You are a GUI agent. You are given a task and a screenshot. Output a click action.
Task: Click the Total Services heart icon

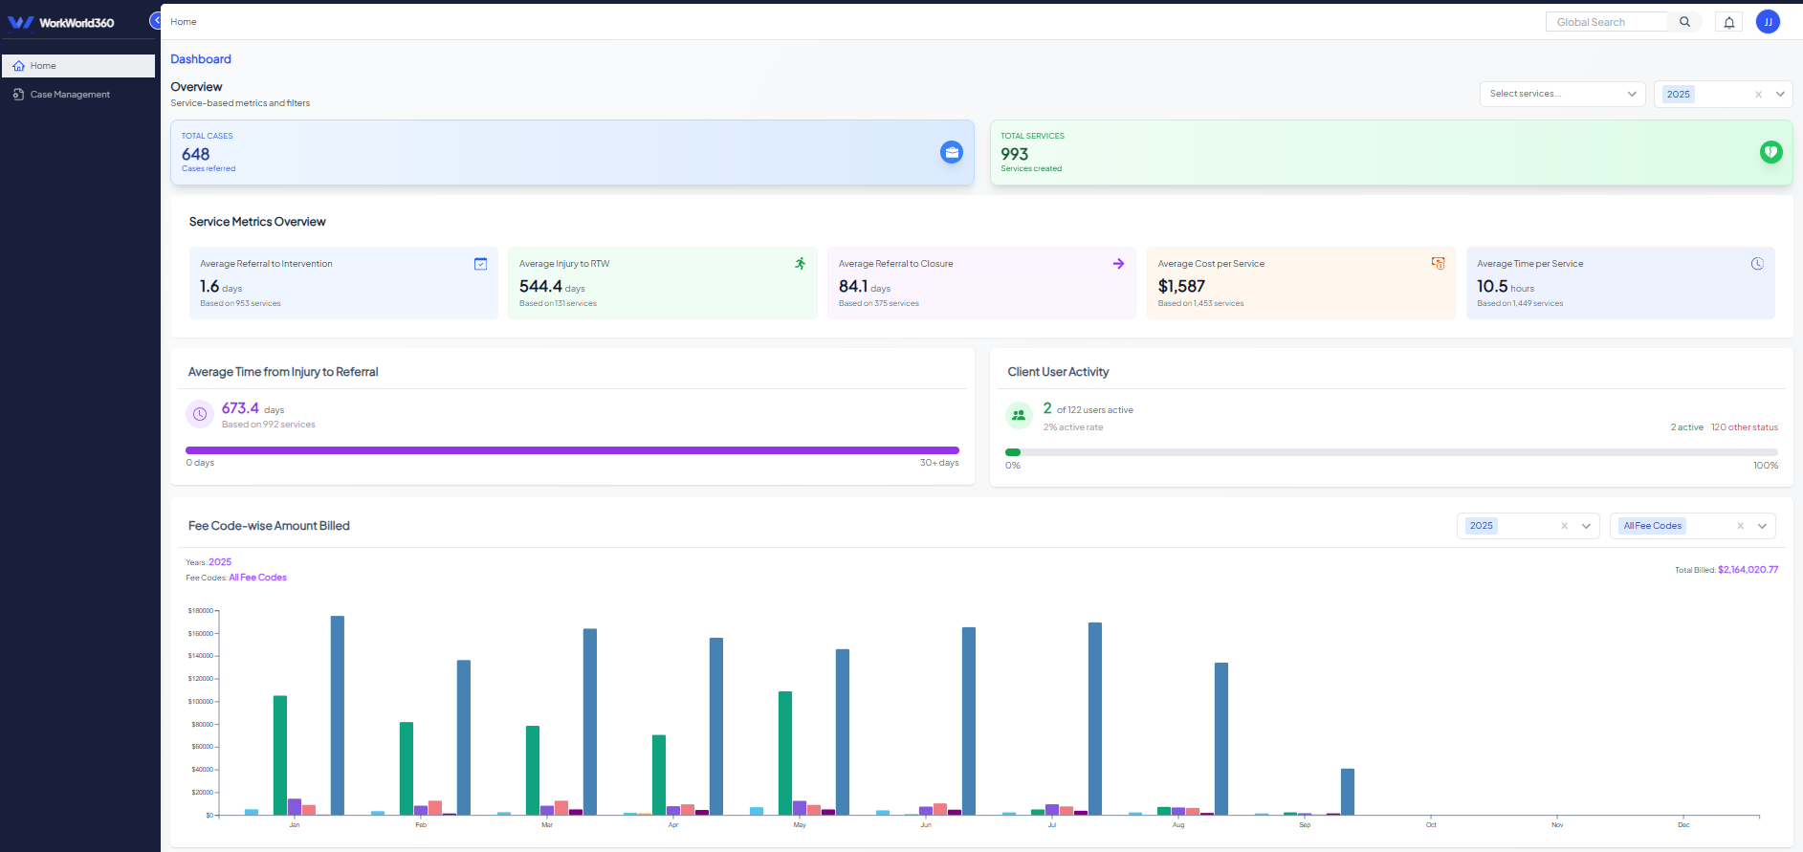[1770, 152]
